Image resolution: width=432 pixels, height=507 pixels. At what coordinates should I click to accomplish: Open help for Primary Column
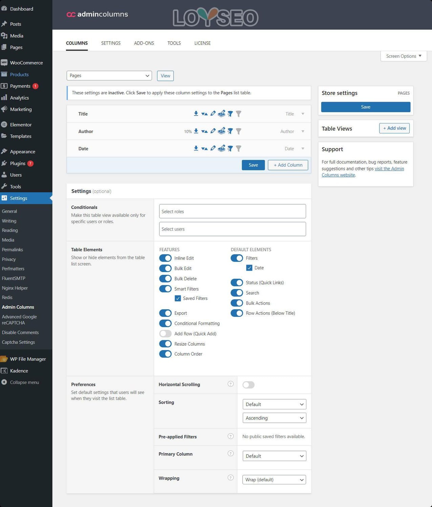pyautogui.click(x=231, y=454)
